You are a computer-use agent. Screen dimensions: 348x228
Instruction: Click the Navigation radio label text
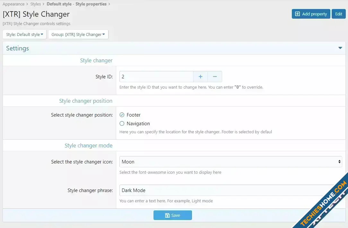coord(138,124)
